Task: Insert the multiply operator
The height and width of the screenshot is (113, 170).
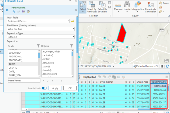Action: coord(44,81)
